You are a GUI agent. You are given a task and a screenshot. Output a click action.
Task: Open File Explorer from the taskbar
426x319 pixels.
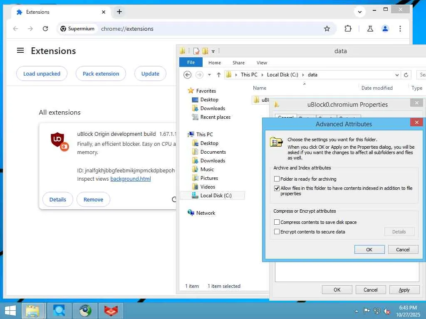(x=32, y=311)
